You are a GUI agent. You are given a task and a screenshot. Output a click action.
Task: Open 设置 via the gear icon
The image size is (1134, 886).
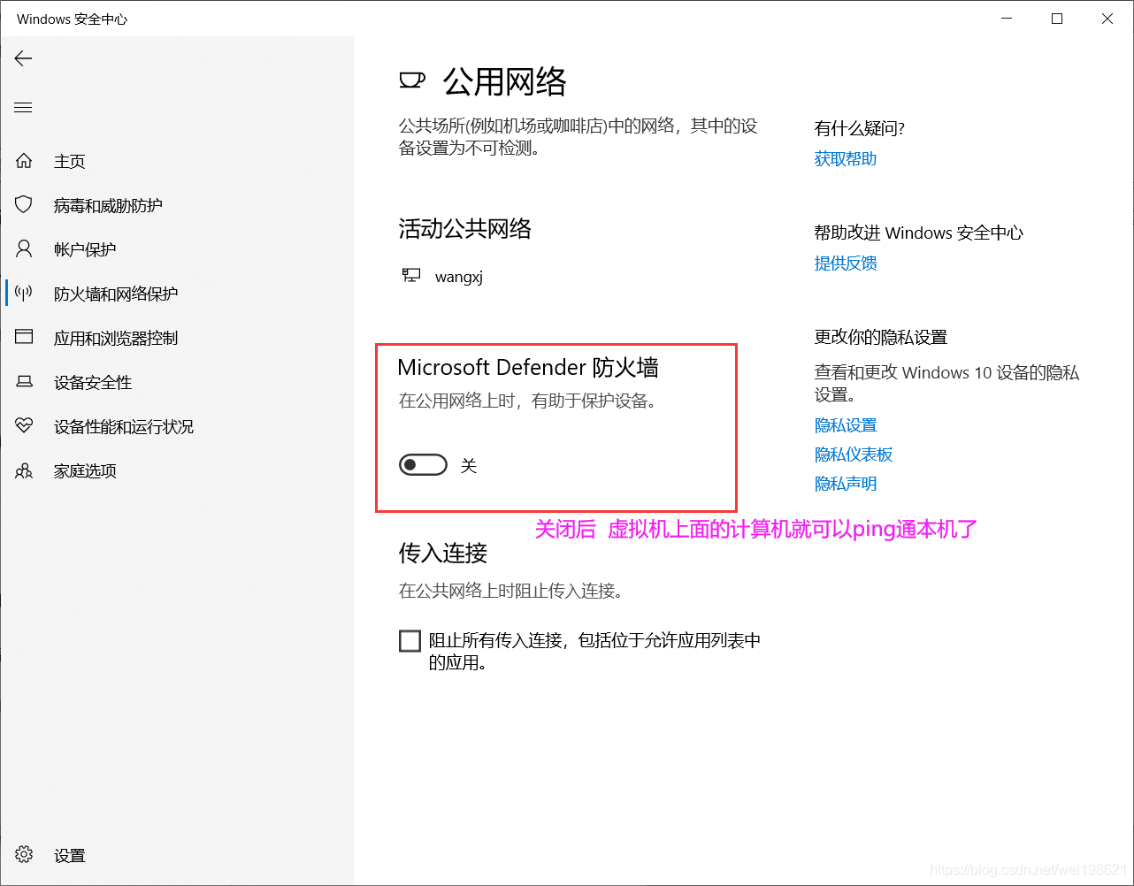click(25, 854)
